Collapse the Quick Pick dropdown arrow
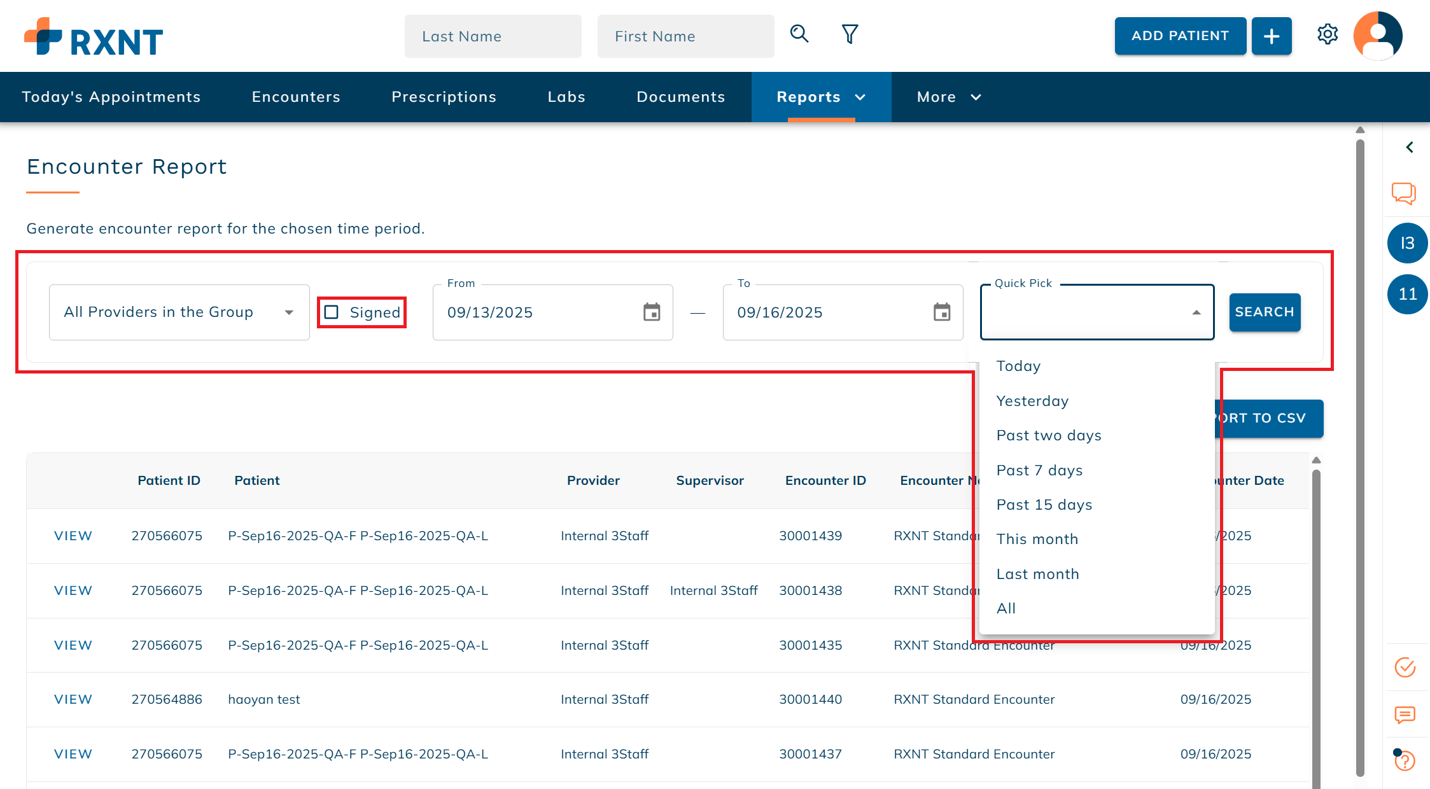The image size is (1430, 789). click(1196, 312)
